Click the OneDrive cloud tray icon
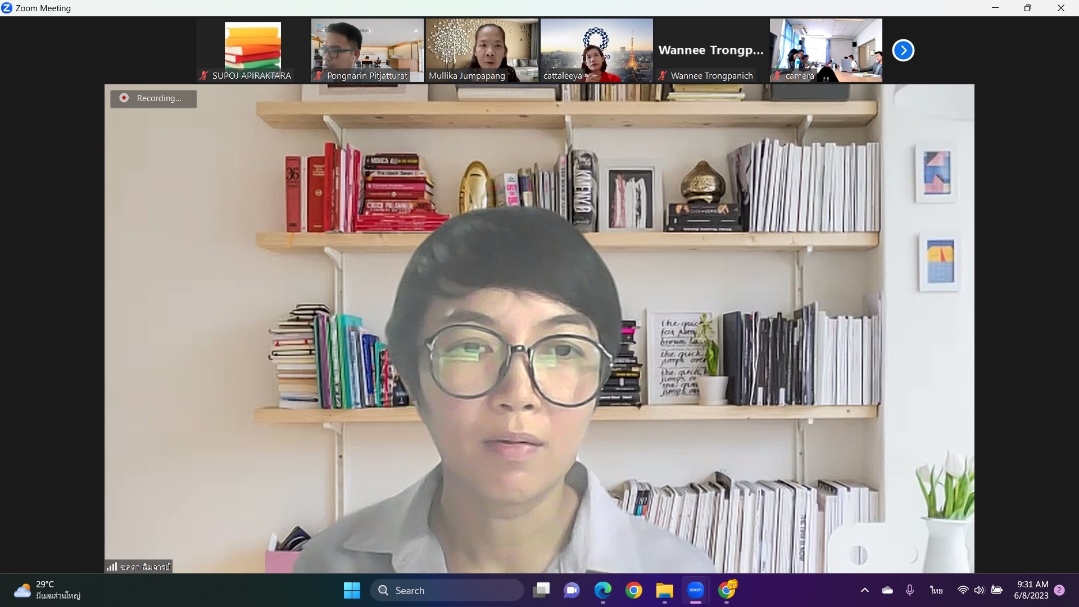This screenshot has width=1079, height=607. [887, 590]
